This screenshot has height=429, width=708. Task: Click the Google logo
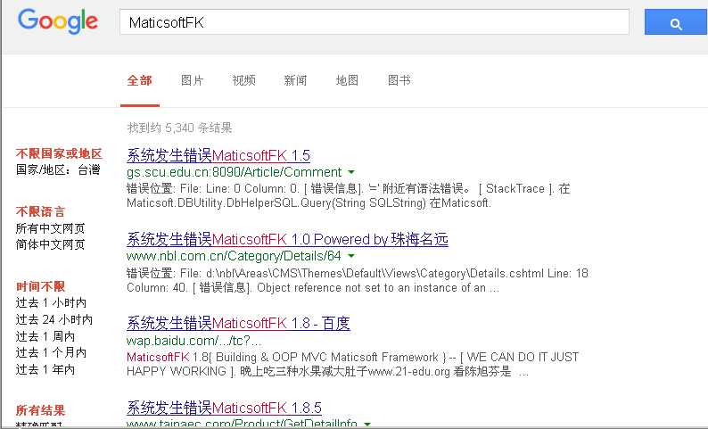tap(58, 21)
